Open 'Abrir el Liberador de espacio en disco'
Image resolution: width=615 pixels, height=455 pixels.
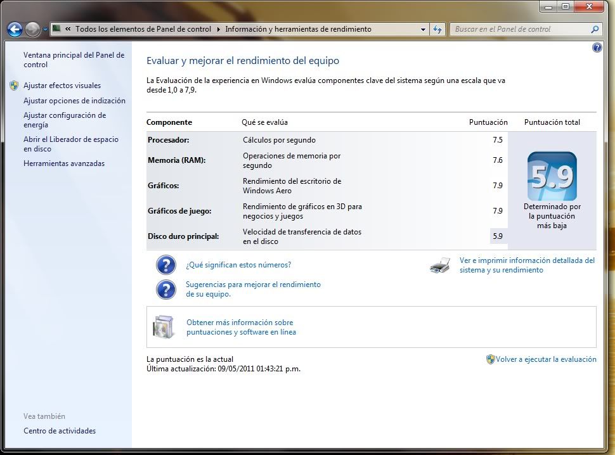[x=71, y=144]
